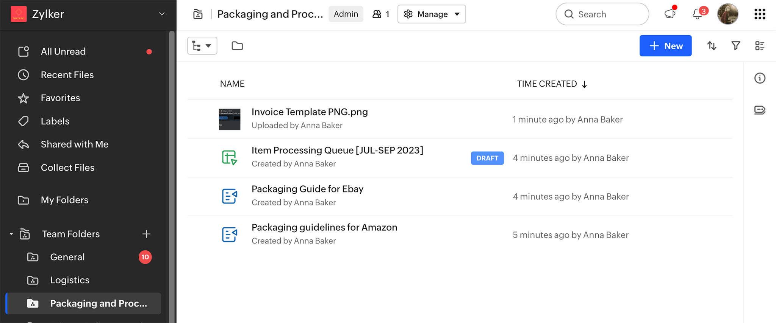Open the apps grid launcher
The image size is (776, 323).
tap(760, 14)
